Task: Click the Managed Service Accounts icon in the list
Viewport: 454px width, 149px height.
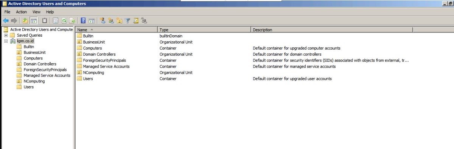Action: [x=79, y=66]
